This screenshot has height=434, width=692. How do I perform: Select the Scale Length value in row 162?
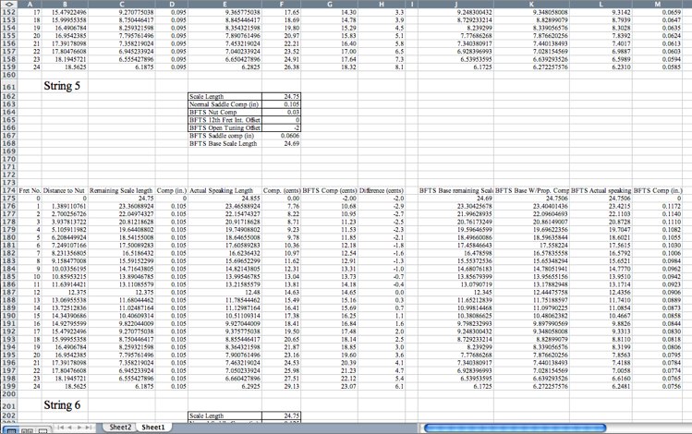281,96
